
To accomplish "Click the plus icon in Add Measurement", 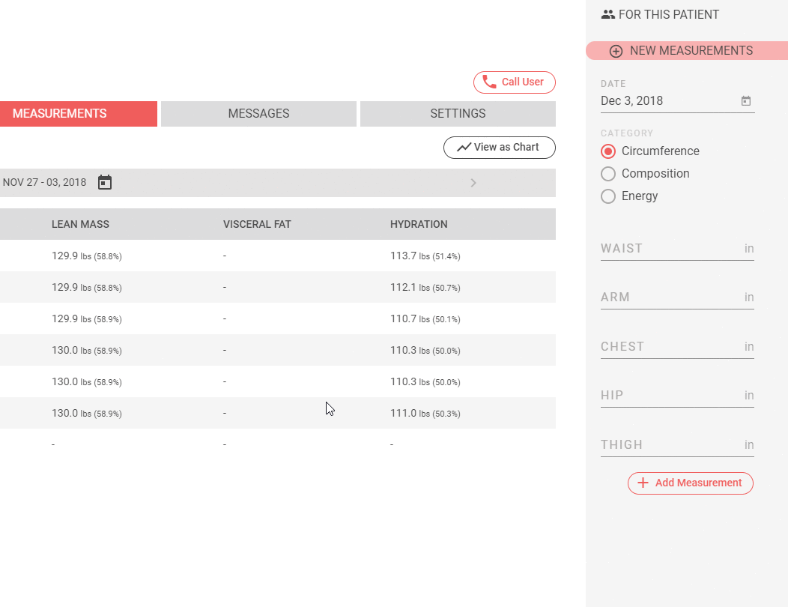I will click(x=643, y=483).
